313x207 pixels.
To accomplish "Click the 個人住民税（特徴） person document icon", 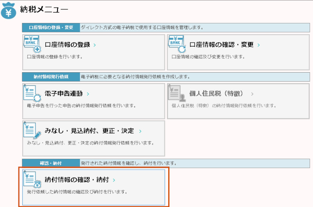I will (x=177, y=93).
